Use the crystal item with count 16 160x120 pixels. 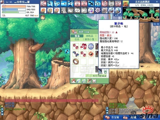coord(118,10)
